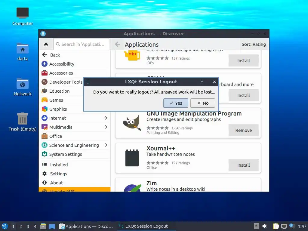Switch to virtual desktop 3
308x231 pixels.
[28, 226]
